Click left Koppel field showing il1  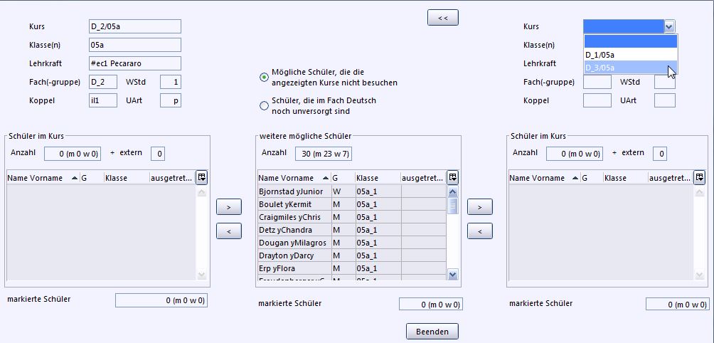[103, 100]
